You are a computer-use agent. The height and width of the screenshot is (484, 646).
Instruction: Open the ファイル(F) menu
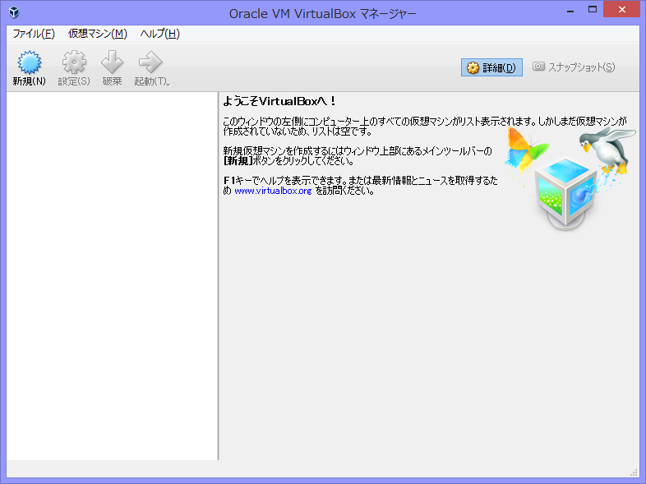[34, 34]
